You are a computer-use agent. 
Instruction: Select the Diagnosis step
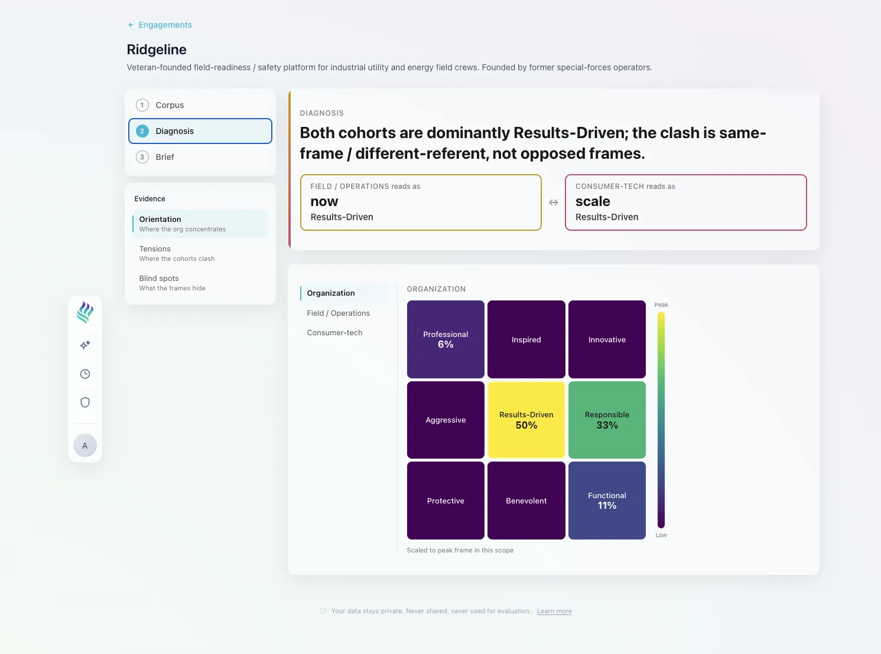point(200,131)
